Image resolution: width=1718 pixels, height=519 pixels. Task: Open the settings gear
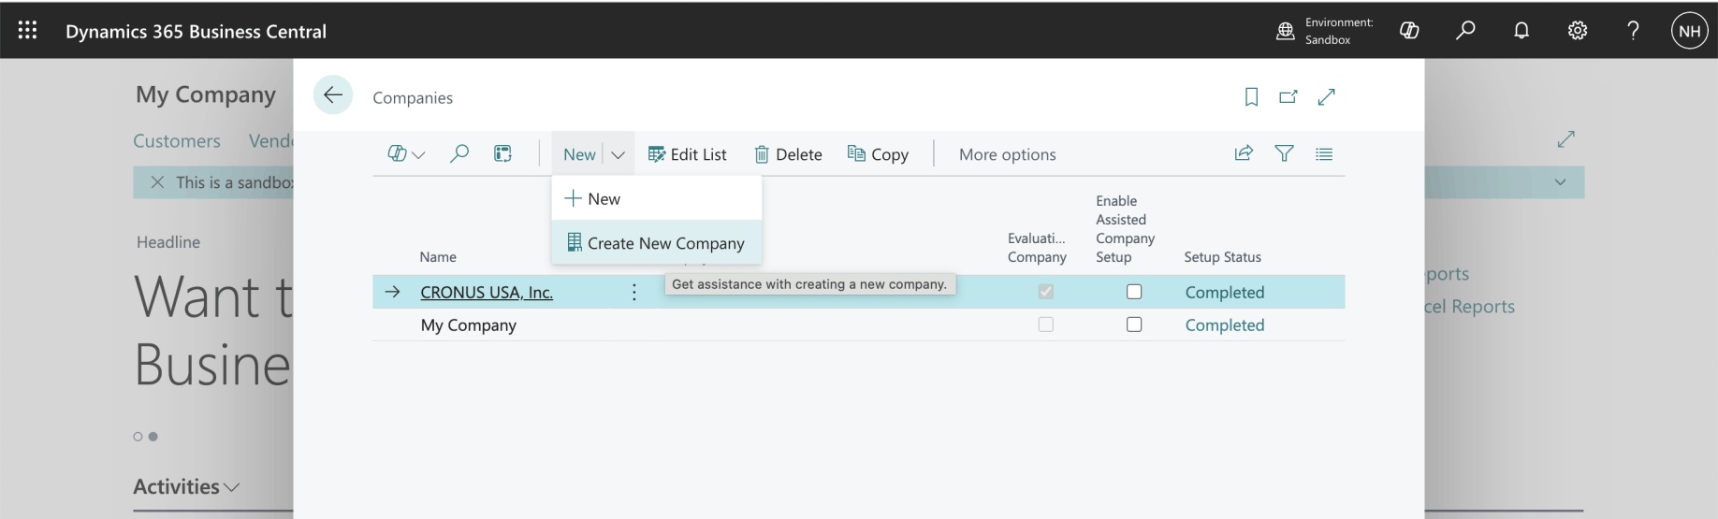(1578, 31)
